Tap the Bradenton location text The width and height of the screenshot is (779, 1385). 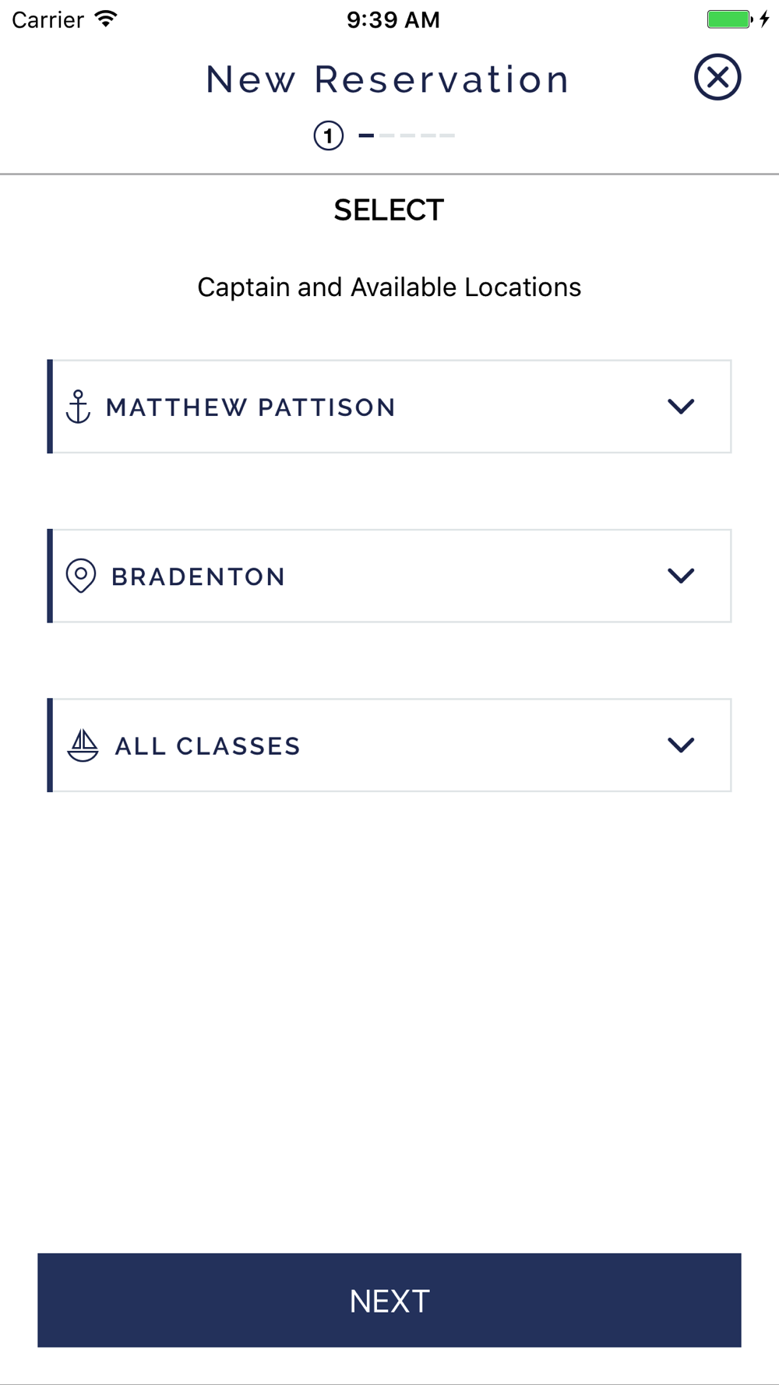pos(199,577)
